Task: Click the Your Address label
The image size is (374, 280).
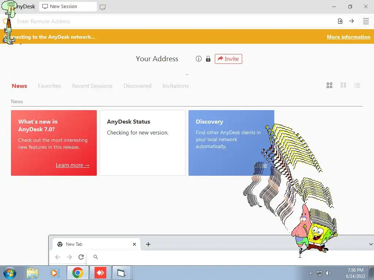Action: point(157,59)
